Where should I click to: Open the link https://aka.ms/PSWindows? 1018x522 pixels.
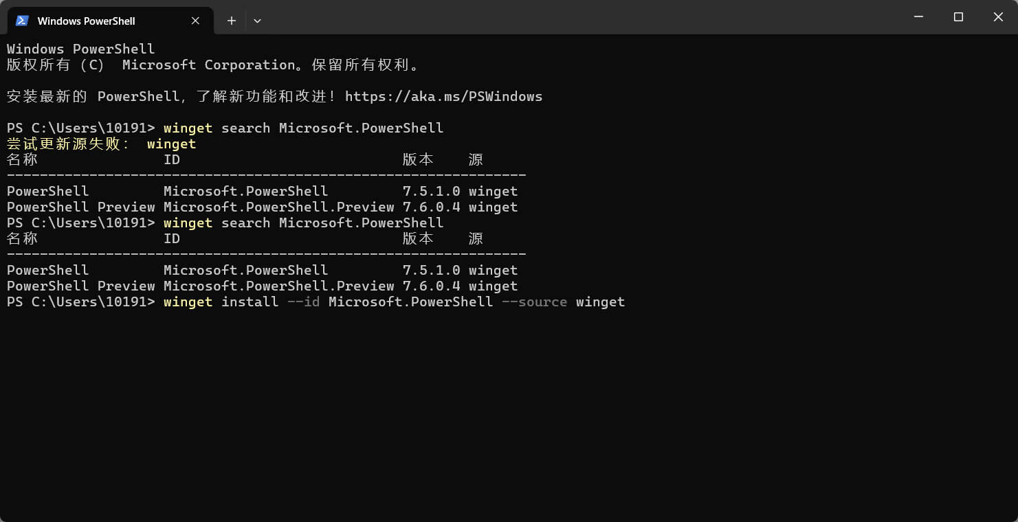[444, 96]
